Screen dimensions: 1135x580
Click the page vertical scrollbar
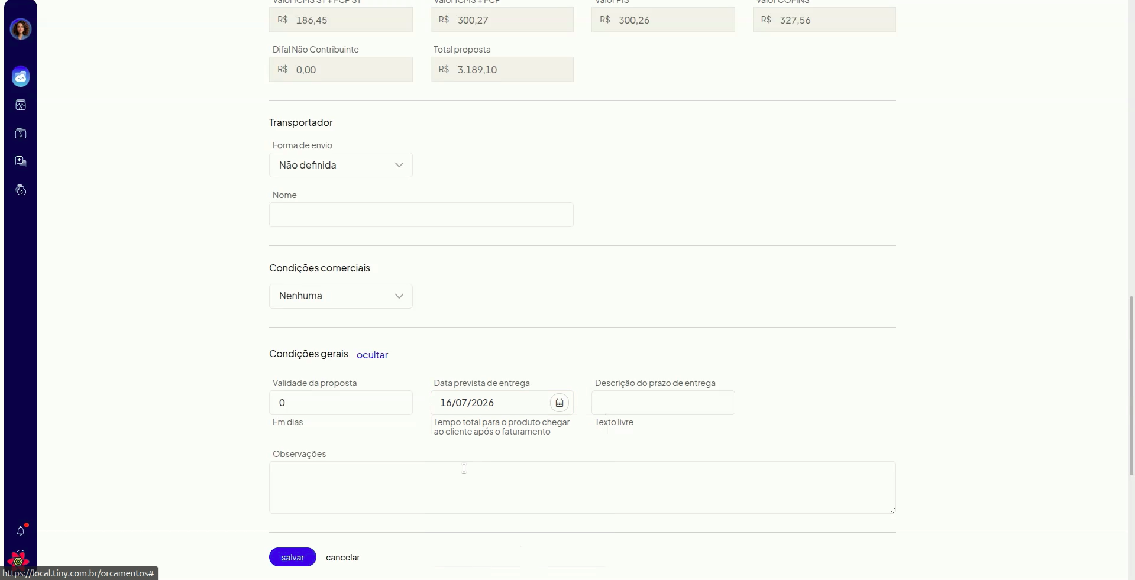click(1131, 384)
